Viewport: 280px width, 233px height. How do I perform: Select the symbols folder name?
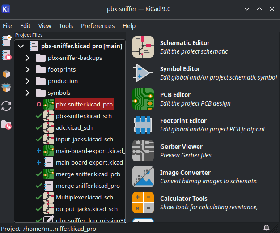tap(59, 93)
